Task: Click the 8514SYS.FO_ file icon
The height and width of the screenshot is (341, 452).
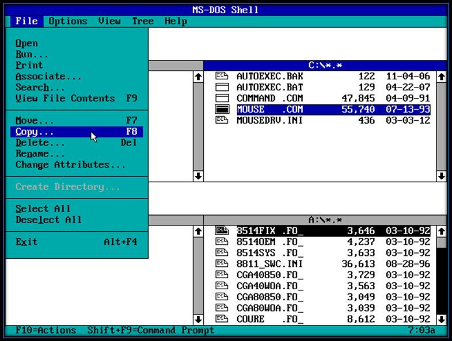Action: tap(222, 252)
